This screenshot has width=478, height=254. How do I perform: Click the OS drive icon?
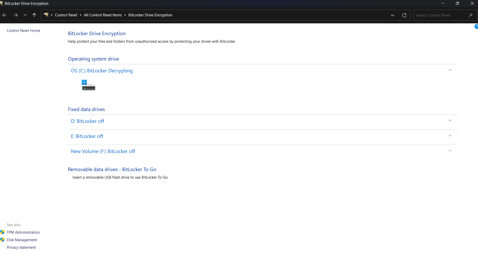pyautogui.click(x=88, y=85)
